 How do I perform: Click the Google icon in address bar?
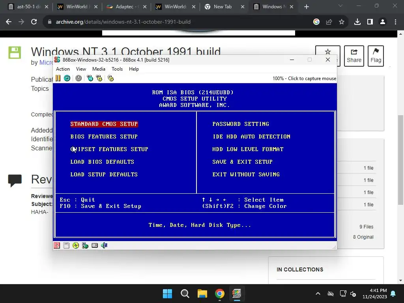pos(316,22)
